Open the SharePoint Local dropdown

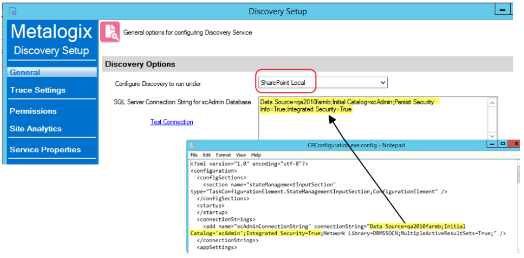323,82
